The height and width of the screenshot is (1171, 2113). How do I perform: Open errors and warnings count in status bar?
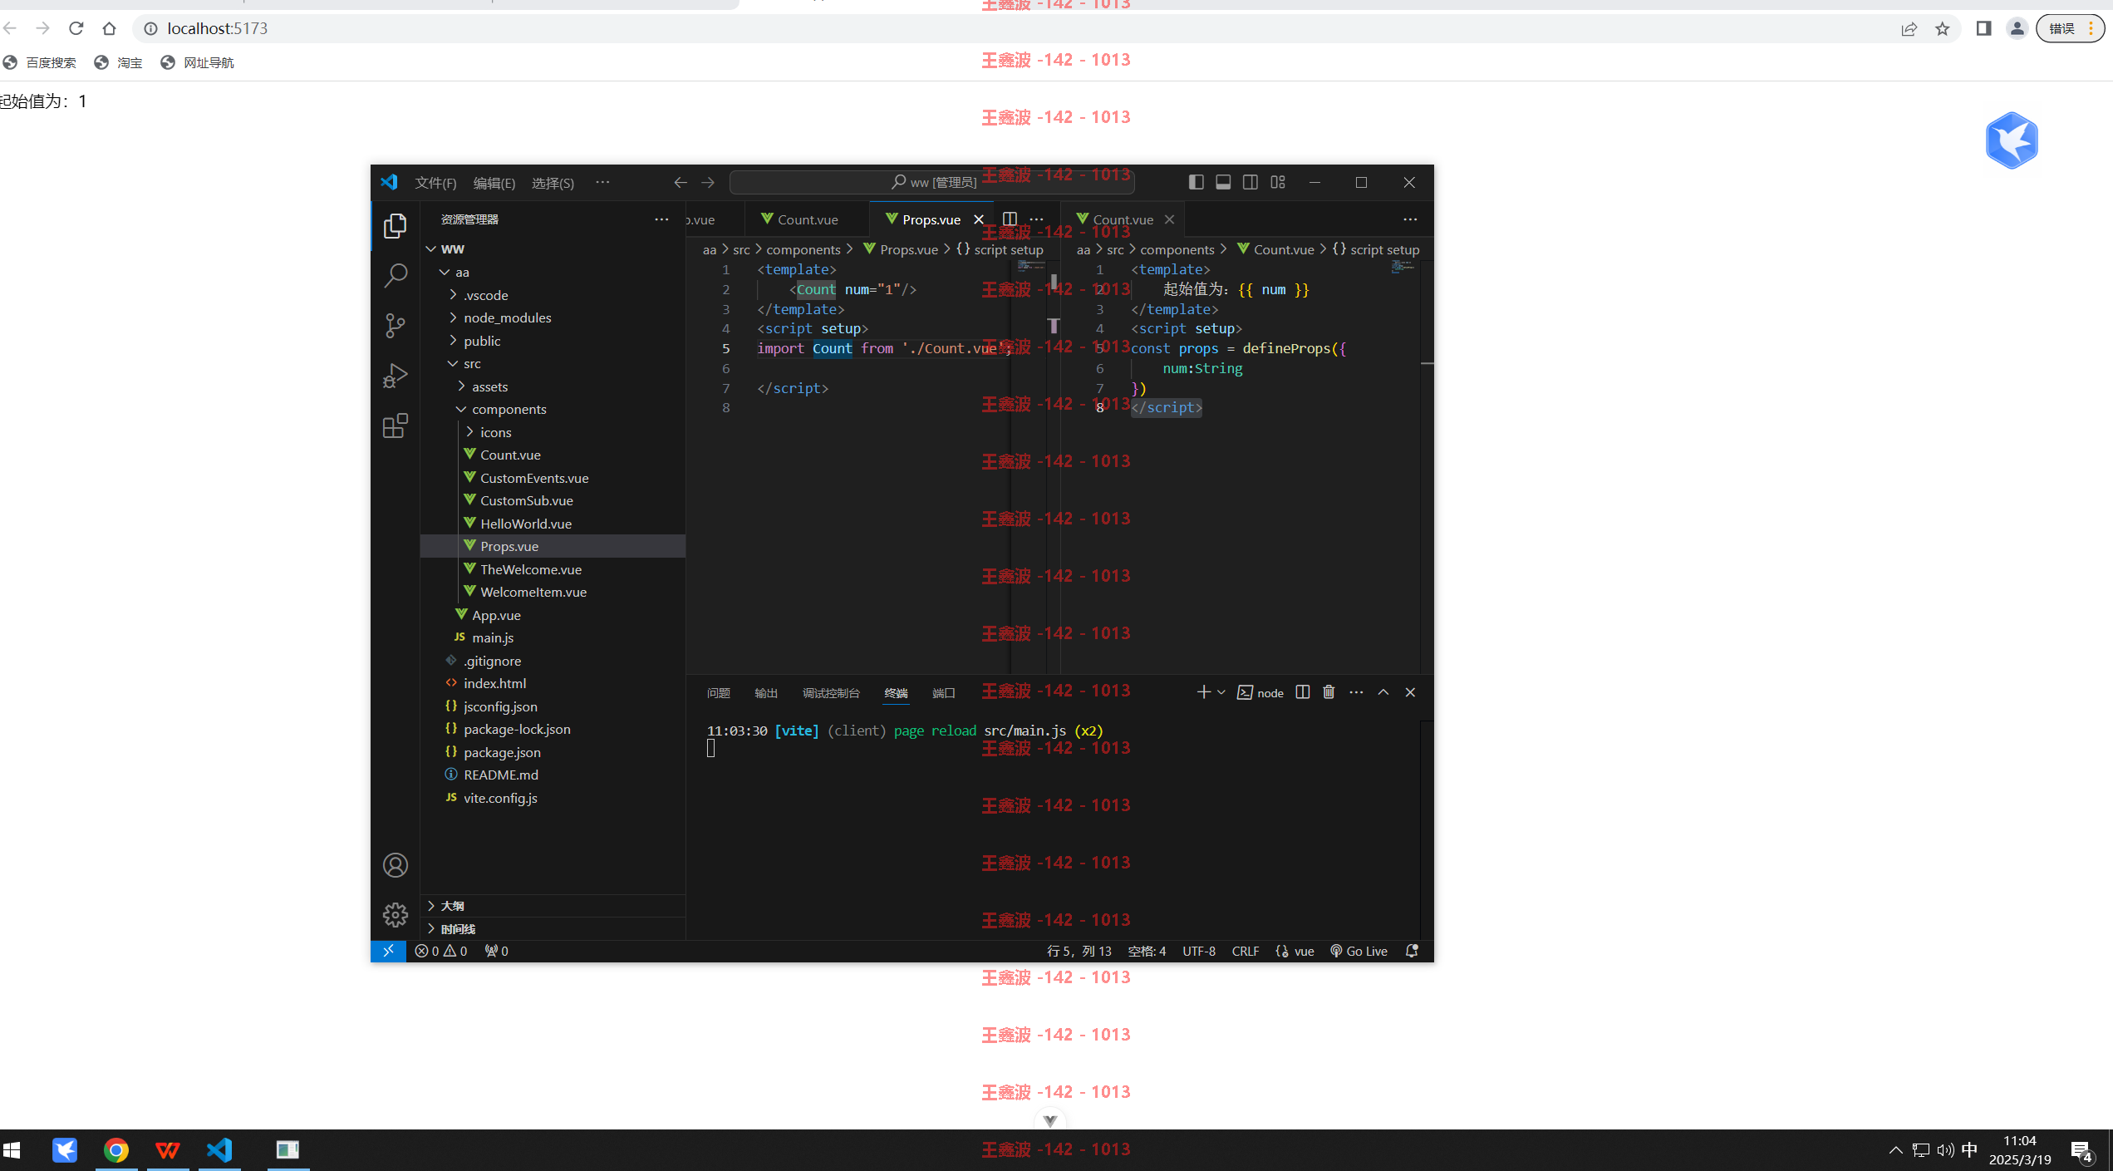440,951
